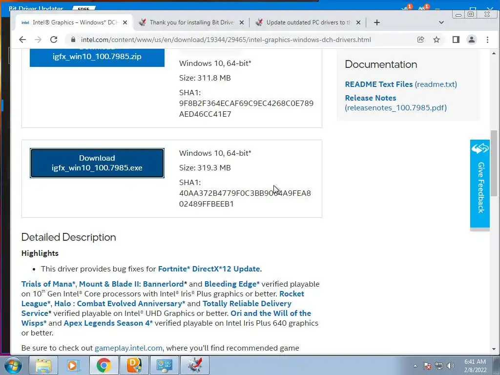The width and height of the screenshot is (500, 375).
Task: Click the scrollbar down arrow
Action: tap(494, 349)
